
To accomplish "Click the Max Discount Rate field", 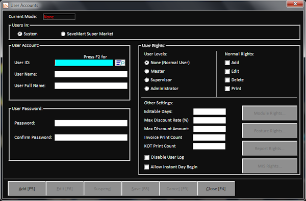I will [210, 120].
